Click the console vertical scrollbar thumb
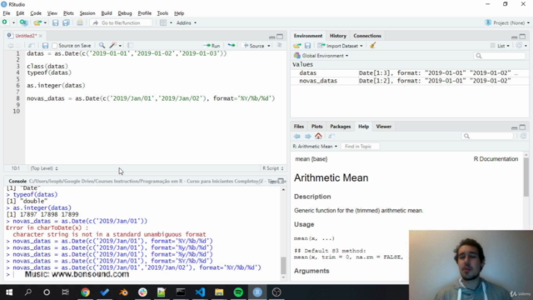The image size is (533, 300). pyautogui.click(x=283, y=265)
